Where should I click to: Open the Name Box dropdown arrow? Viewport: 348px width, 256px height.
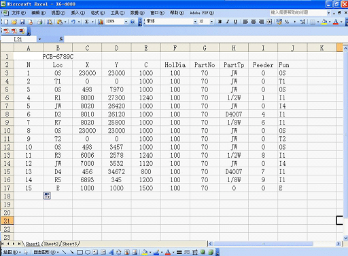point(39,39)
